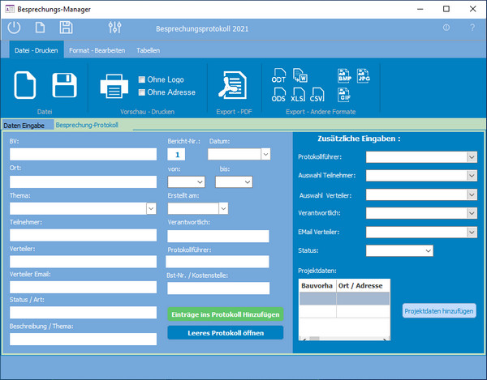Click the Projektdaten hinzufügen button
Screen dimensions: 487x380
[x=439, y=310]
